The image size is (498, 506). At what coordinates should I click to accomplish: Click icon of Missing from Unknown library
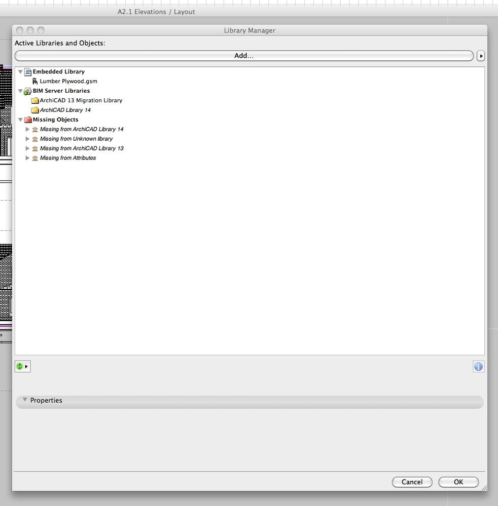coord(35,139)
